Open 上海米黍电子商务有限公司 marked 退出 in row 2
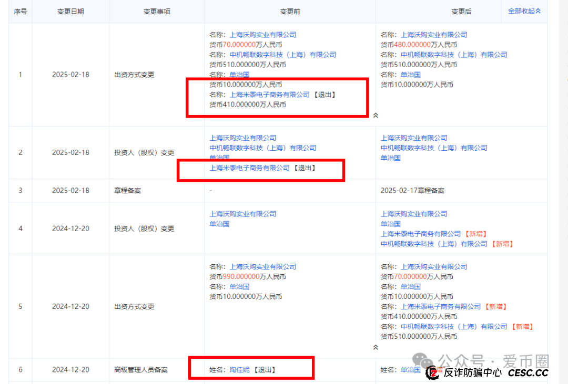This screenshot has width=568, height=384. pos(250,169)
